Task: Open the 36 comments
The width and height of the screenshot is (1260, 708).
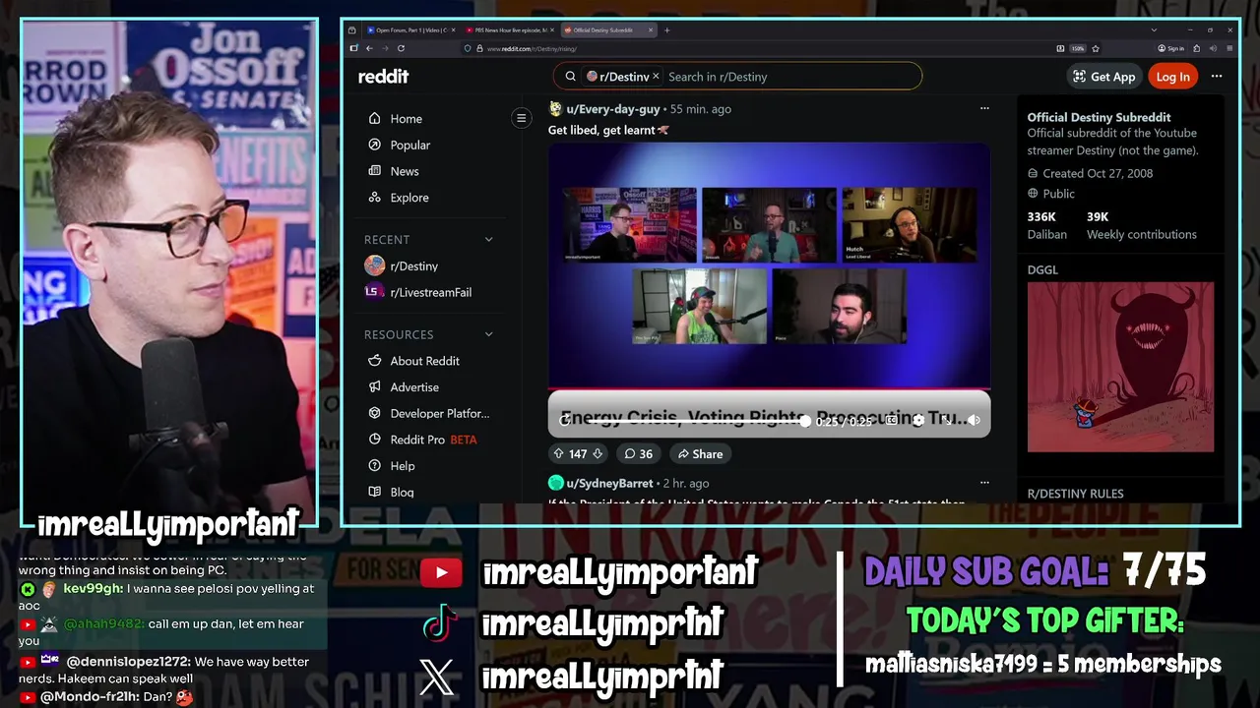Action: [638, 453]
